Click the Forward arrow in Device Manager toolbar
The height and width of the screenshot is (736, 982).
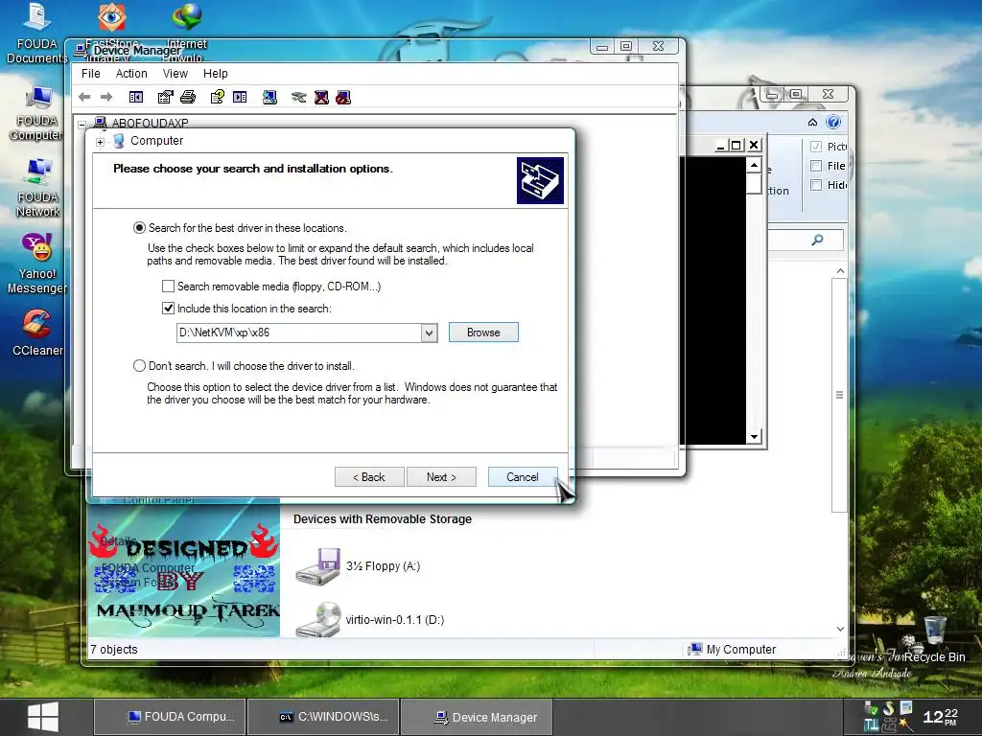[106, 97]
